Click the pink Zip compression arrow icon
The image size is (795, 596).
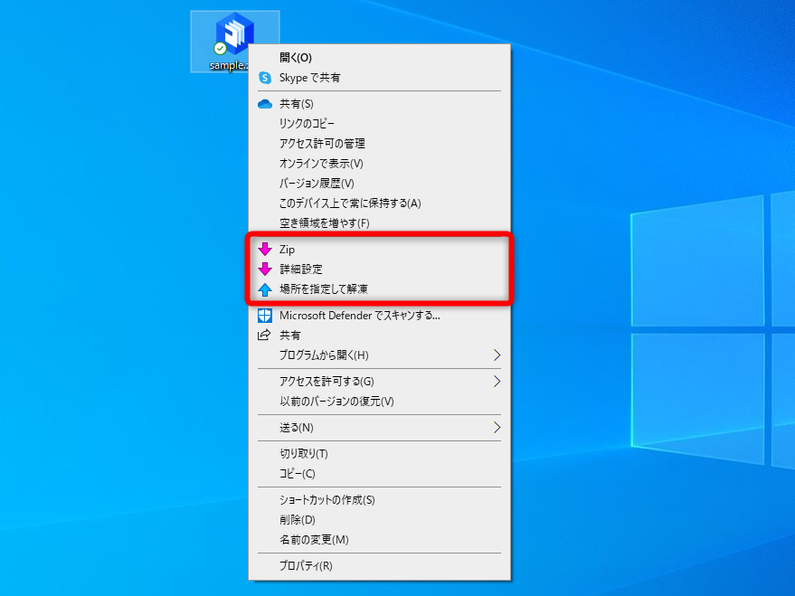pyautogui.click(x=266, y=250)
